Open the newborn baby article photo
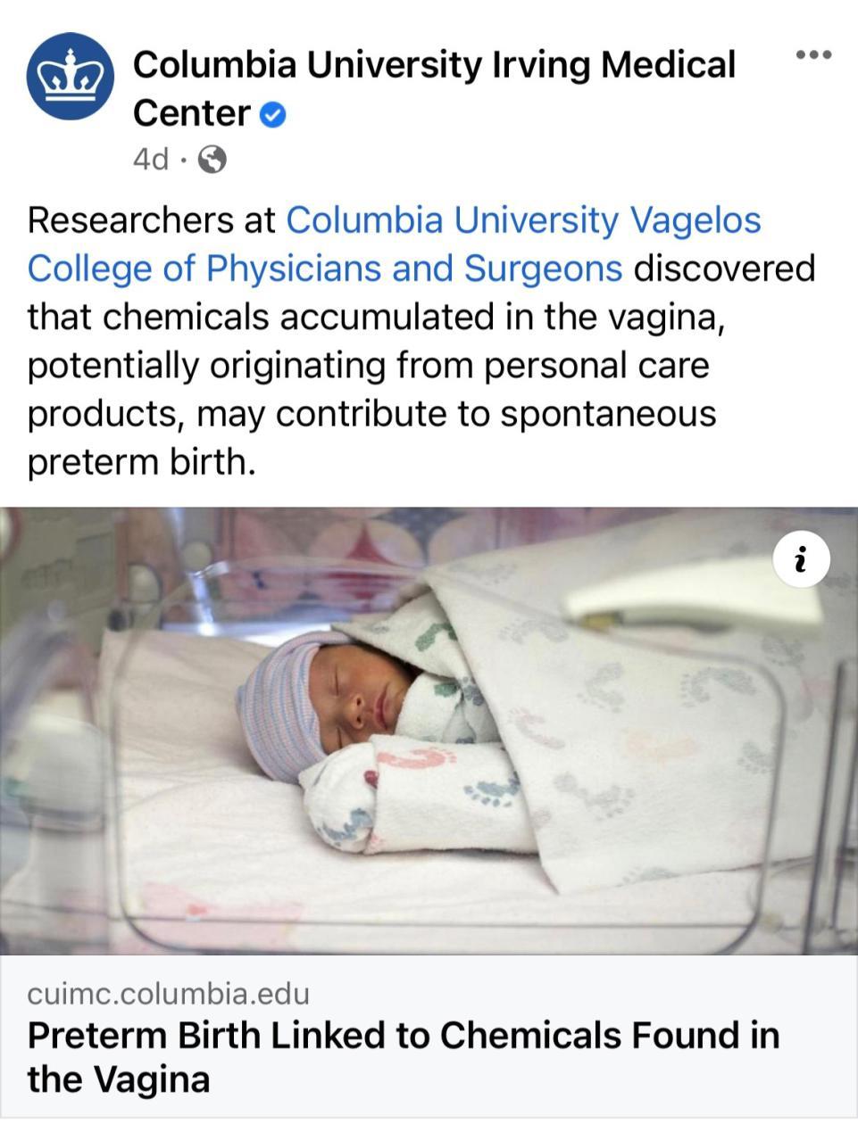Image resolution: width=858 pixels, height=1124 pixels. click(429, 731)
